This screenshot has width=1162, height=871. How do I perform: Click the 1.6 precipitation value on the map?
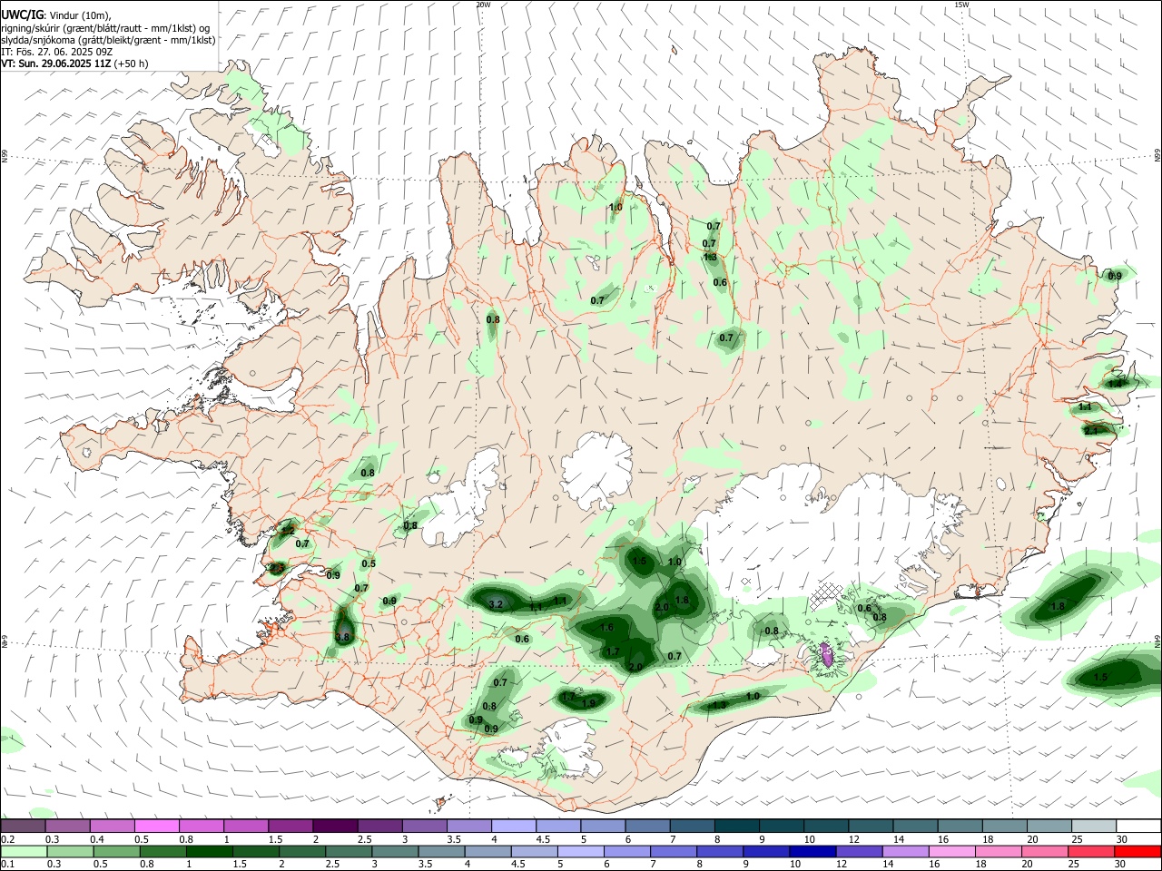[x=607, y=628]
